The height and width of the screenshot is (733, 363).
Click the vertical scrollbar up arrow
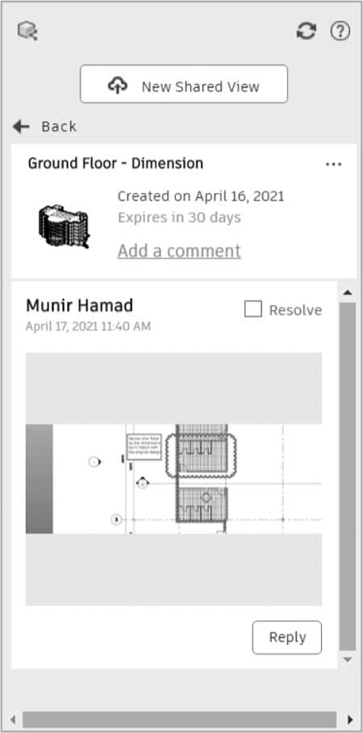[347, 293]
